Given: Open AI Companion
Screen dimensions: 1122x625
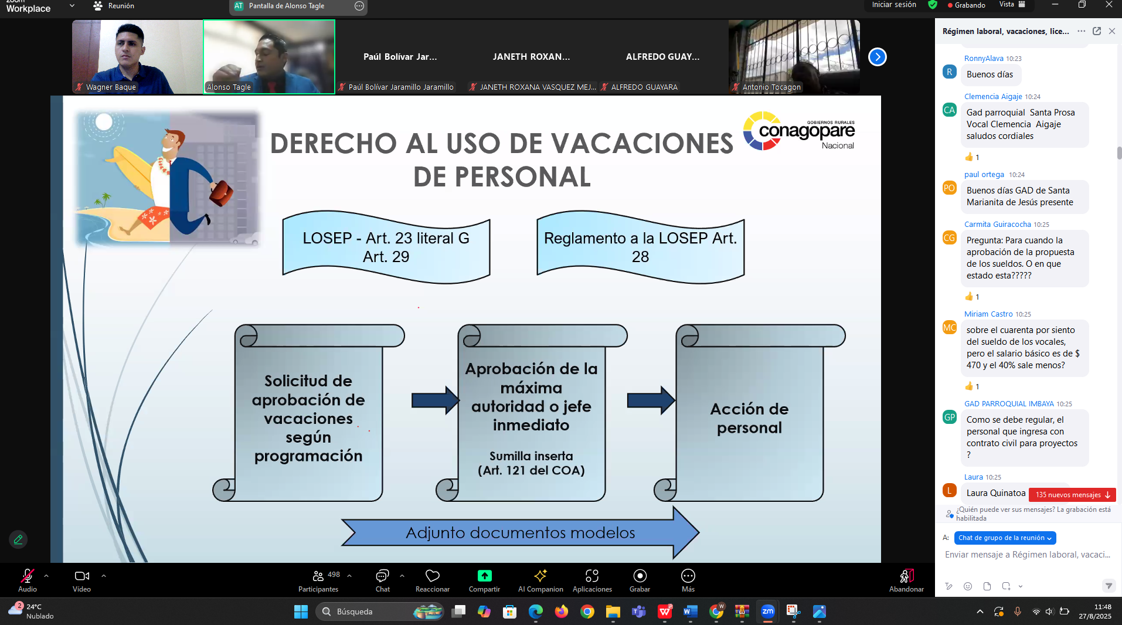Looking at the screenshot, I should (540, 576).
